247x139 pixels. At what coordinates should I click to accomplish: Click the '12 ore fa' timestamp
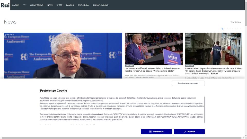[192, 35]
